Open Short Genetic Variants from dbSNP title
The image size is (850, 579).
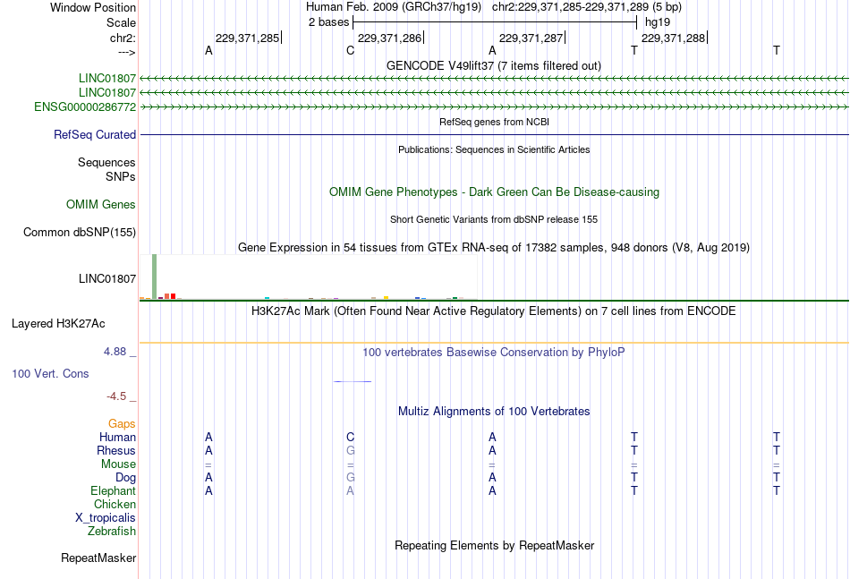point(494,219)
